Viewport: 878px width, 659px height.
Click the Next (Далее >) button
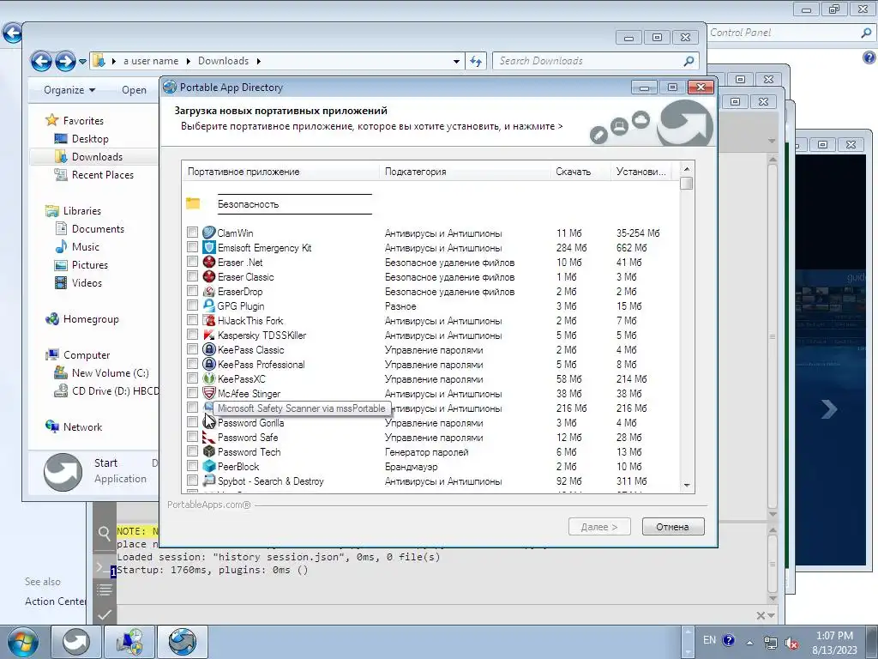(599, 527)
